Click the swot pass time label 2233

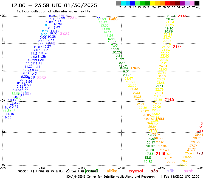coord(64,33)
